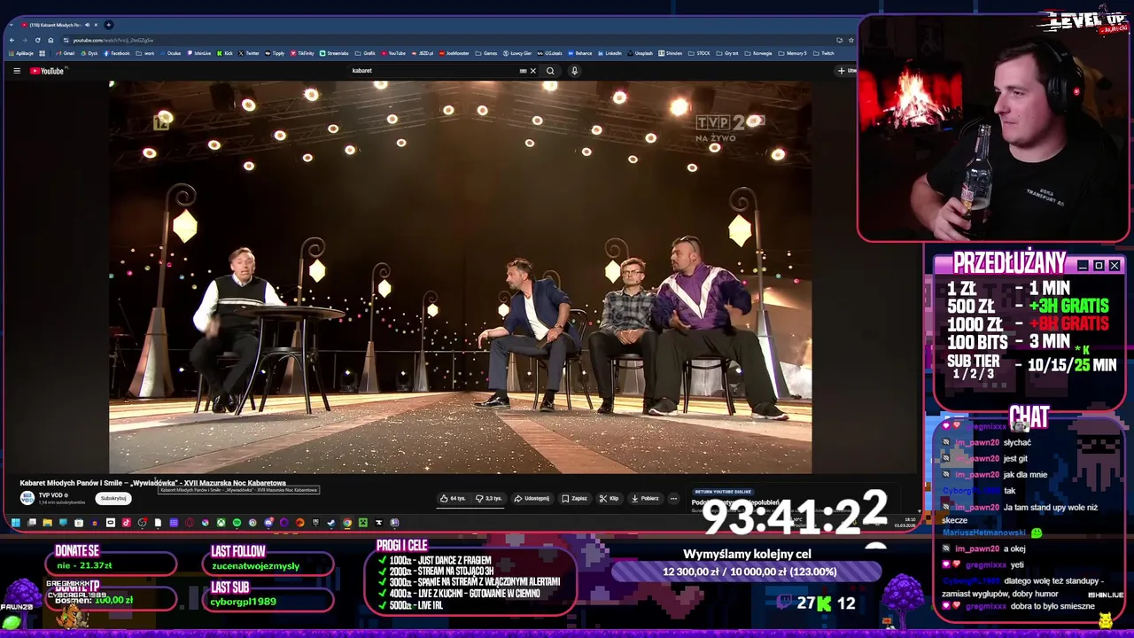Open the on-screen keyboard in search box
The height and width of the screenshot is (638, 1134).
[x=523, y=71]
